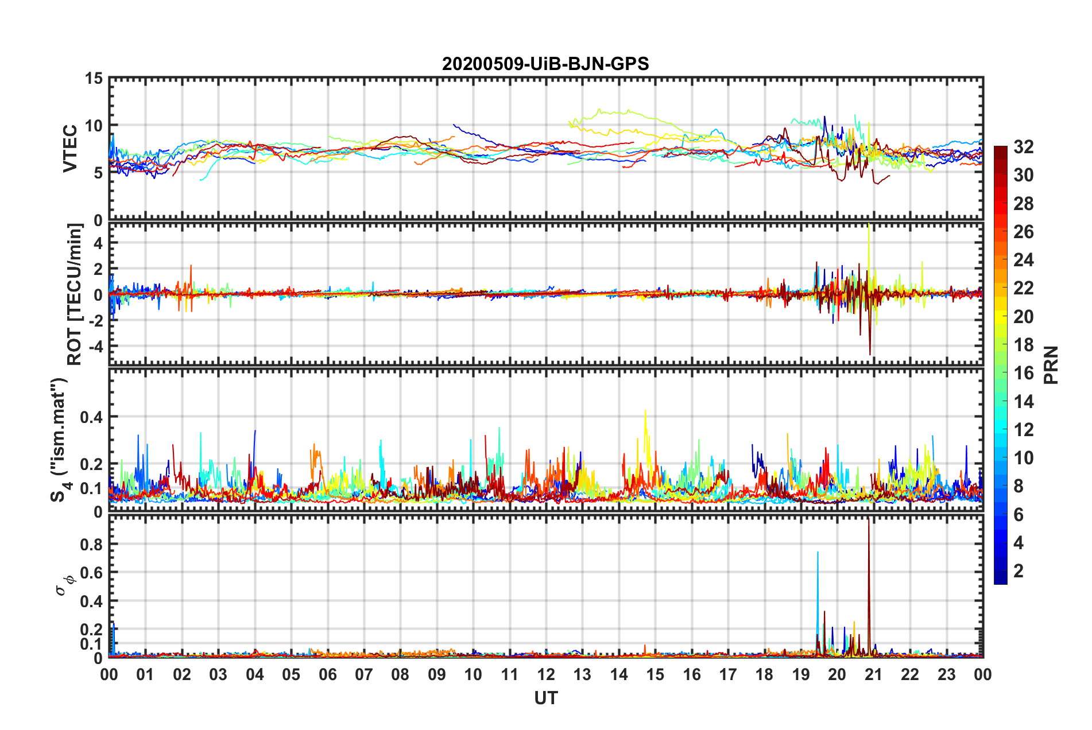The image size is (1092, 730).
Task: Click hour label 13 on the UT axis
Action: (582, 674)
